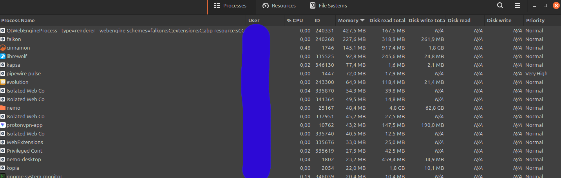Click process ID 337951 of Isolated Web Co
Screen dimensions: 561x178
324,116
